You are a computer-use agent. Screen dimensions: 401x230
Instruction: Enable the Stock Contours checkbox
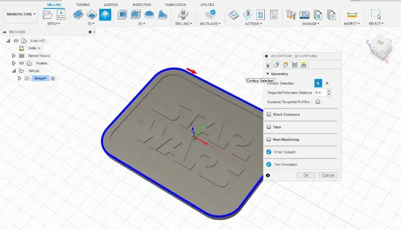pos(269,115)
